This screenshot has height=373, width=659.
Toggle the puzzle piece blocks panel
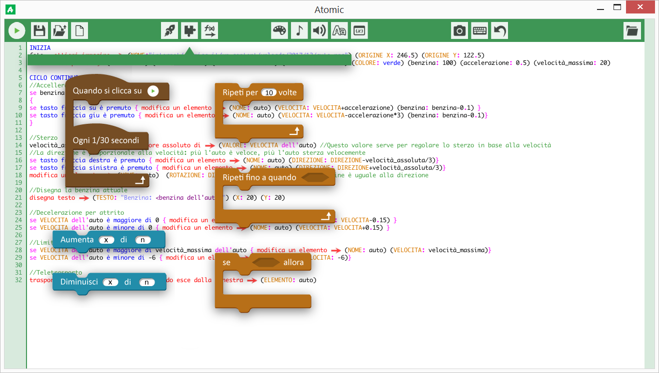(x=189, y=31)
